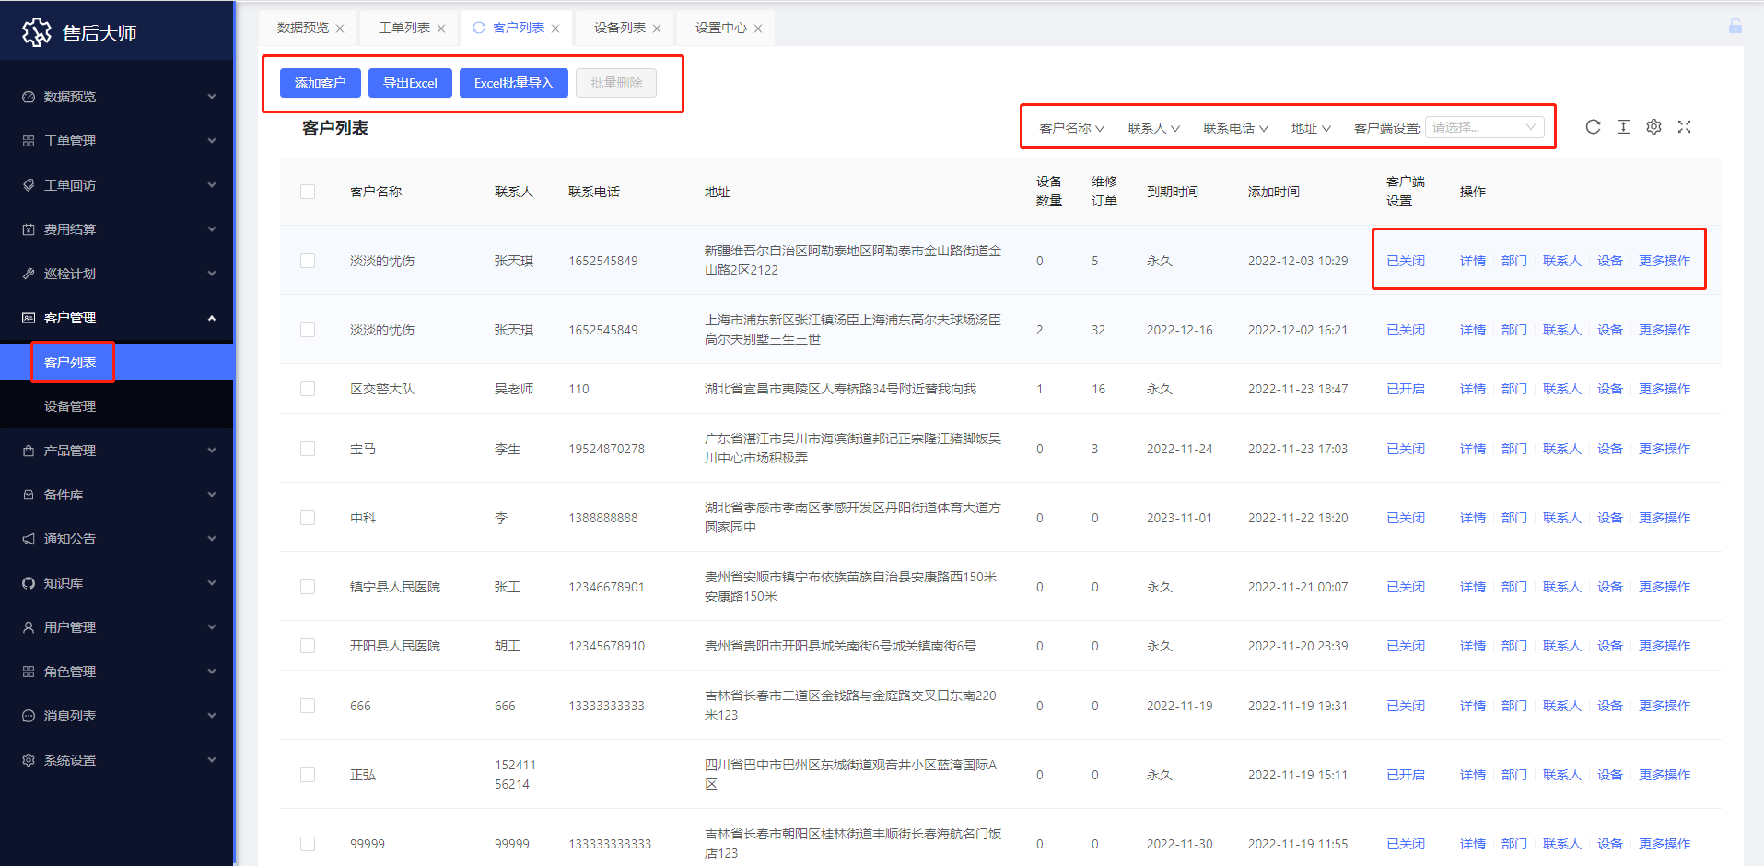This screenshot has width=1764, height=866.
Task: Tick the select-all checkbox in table header
Action: [308, 192]
